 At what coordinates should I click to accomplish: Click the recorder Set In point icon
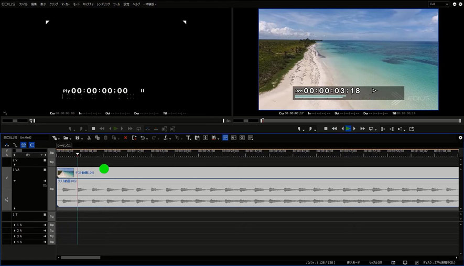[299, 129]
